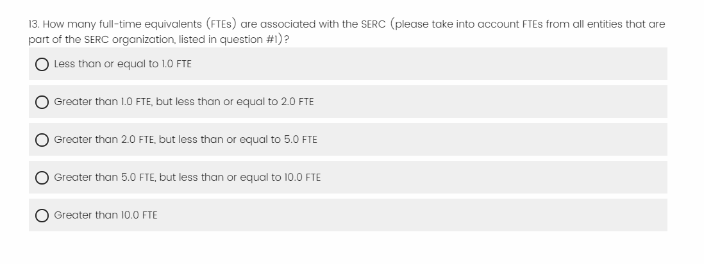Click blank area of the first answer row
This screenshot has width=704, height=264.
click(x=449, y=64)
